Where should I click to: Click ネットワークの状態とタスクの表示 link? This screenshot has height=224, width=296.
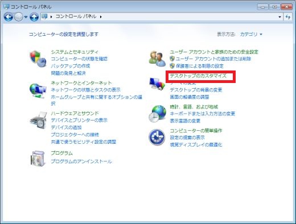click(x=85, y=90)
